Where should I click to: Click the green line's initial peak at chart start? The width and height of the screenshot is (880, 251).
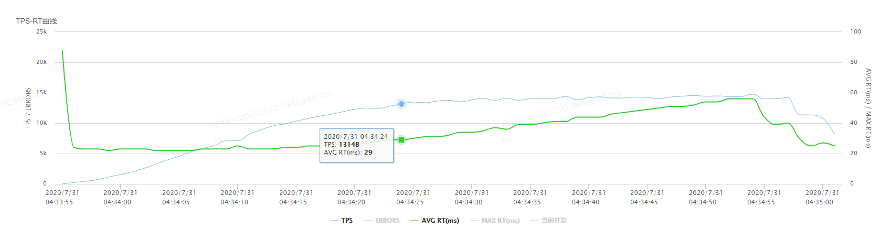tap(62, 51)
